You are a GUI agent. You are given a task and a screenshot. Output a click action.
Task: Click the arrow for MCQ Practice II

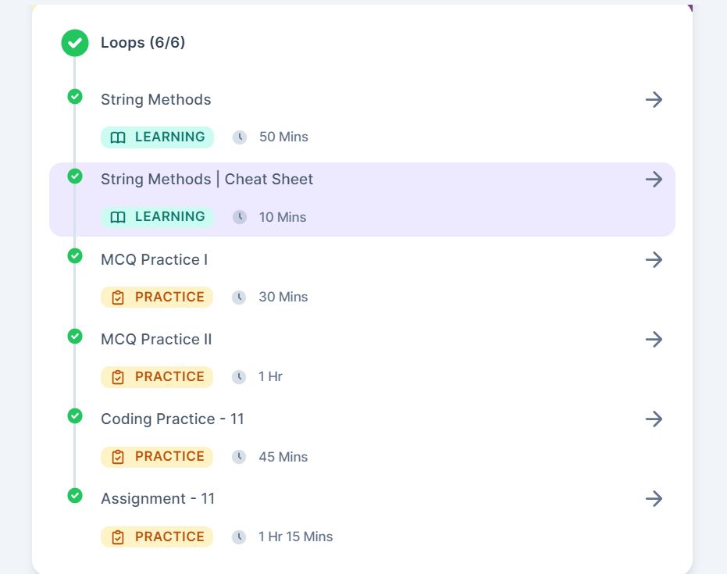point(654,339)
